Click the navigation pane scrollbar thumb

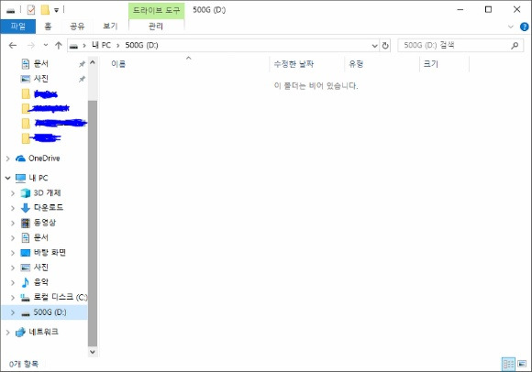93,223
